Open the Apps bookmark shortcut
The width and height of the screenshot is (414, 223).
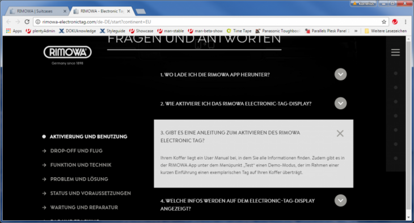click(14, 31)
